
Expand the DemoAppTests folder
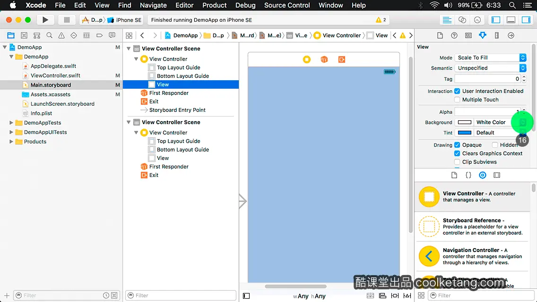point(11,122)
